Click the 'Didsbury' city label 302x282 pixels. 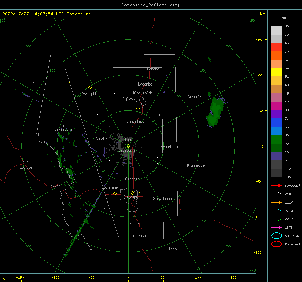127,150
